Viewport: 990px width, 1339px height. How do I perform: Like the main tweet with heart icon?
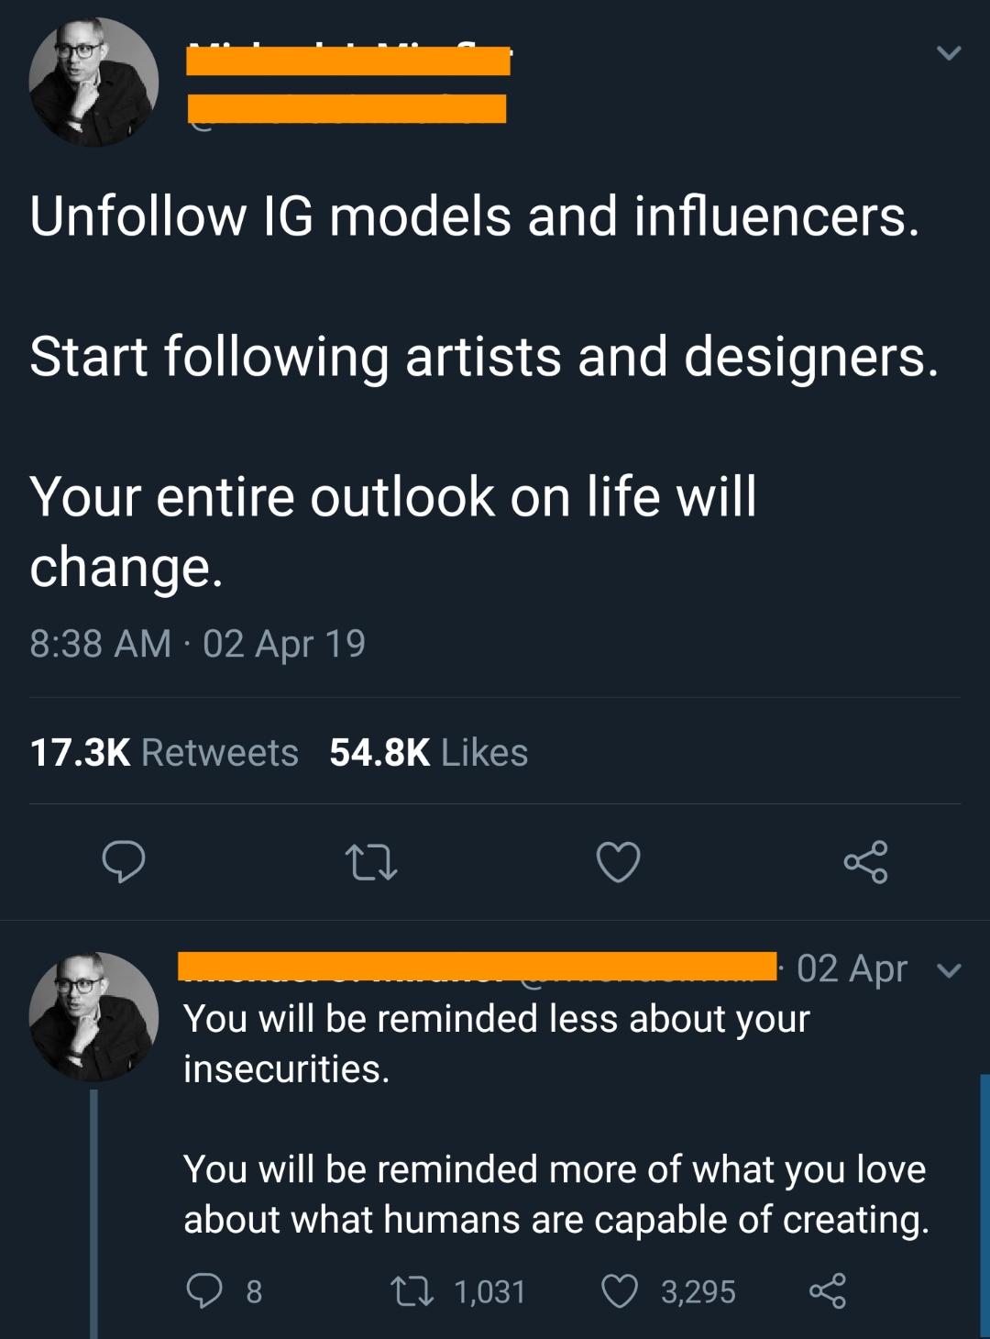click(x=618, y=862)
